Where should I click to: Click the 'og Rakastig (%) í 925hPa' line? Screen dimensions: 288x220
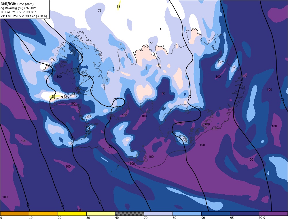pos(18,8)
